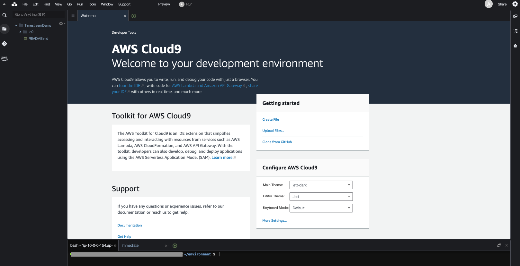Click the Share button
This screenshot has height=266, width=520.
click(502, 4)
